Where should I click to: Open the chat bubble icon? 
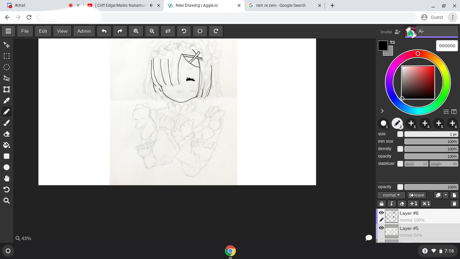[369, 238]
